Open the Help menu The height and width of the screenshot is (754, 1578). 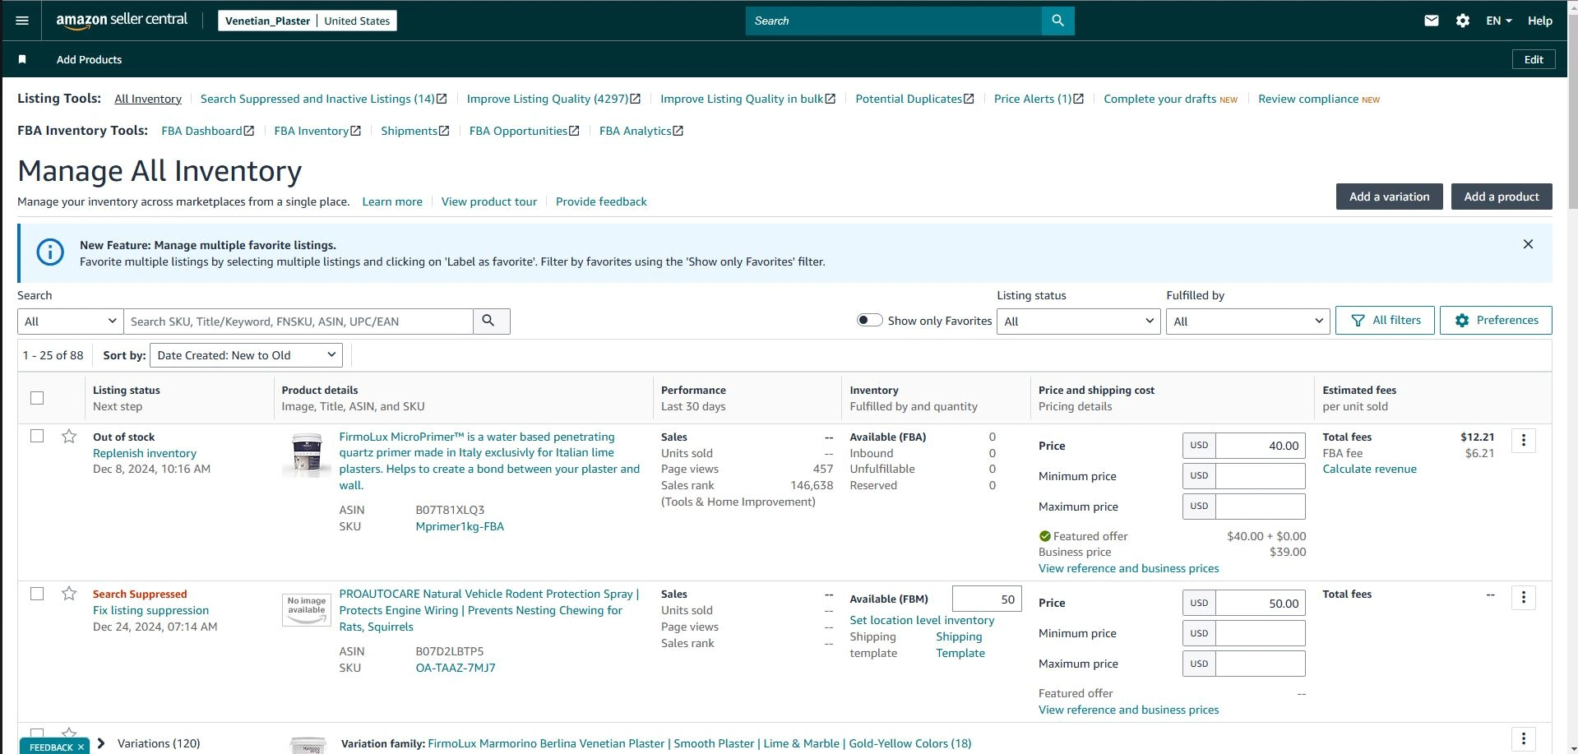1539,21
